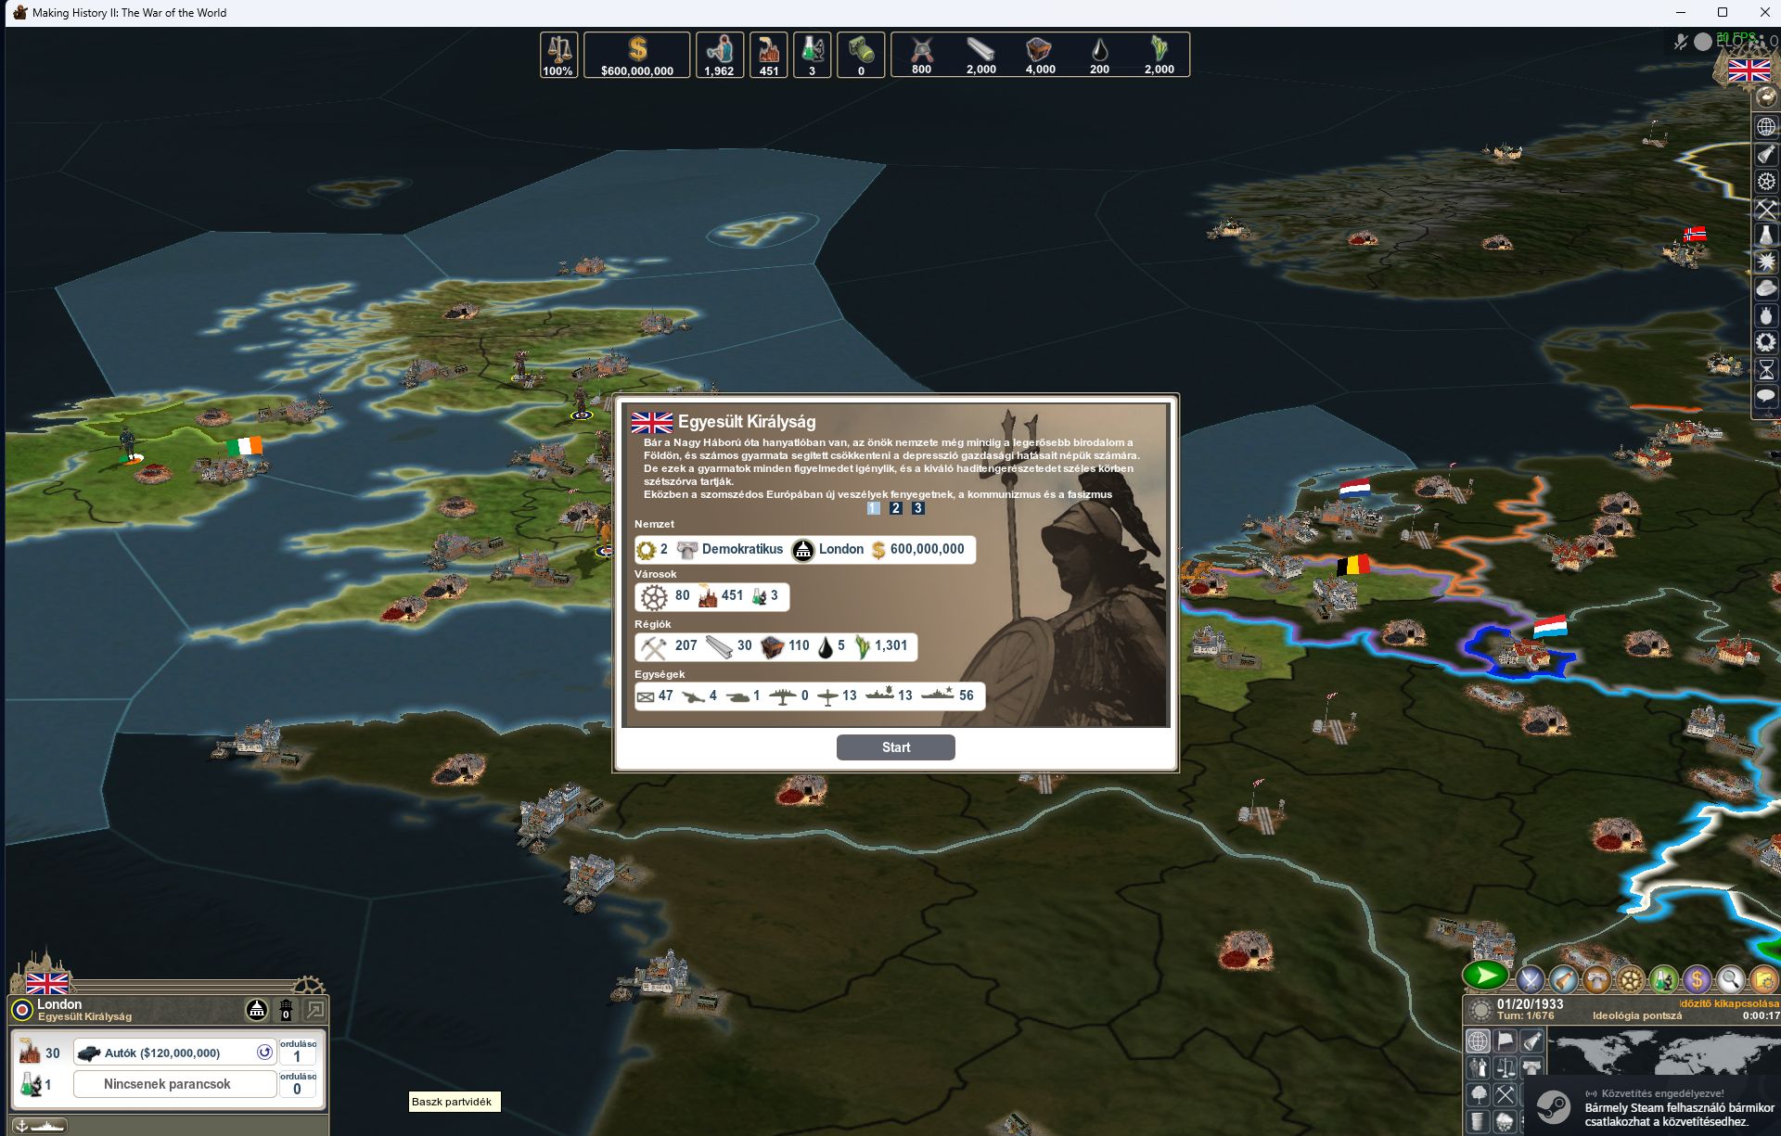Click the Start button in the dialog
Viewport: 1781px width, 1136px height.
pyautogui.click(x=895, y=747)
